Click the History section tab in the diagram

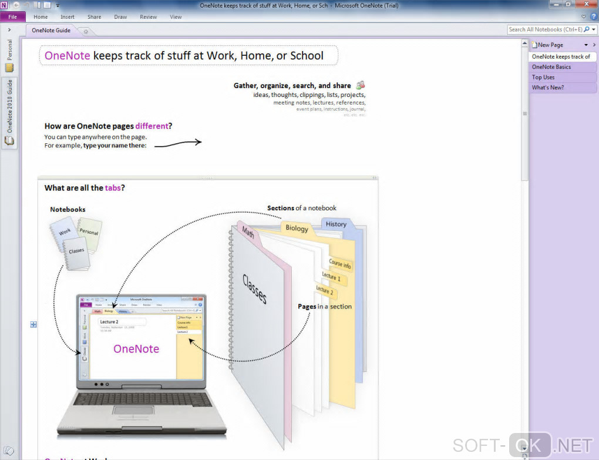click(336, 224)
